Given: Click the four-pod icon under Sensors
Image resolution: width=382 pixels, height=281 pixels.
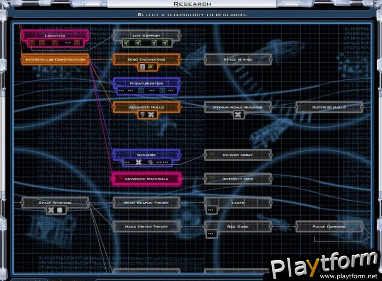Looking at the screenshot, I should (139, 162).
